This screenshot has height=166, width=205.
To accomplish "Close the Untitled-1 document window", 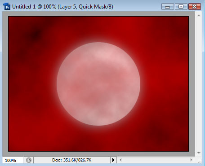I will pyautogui.click(x=195, y=7).
